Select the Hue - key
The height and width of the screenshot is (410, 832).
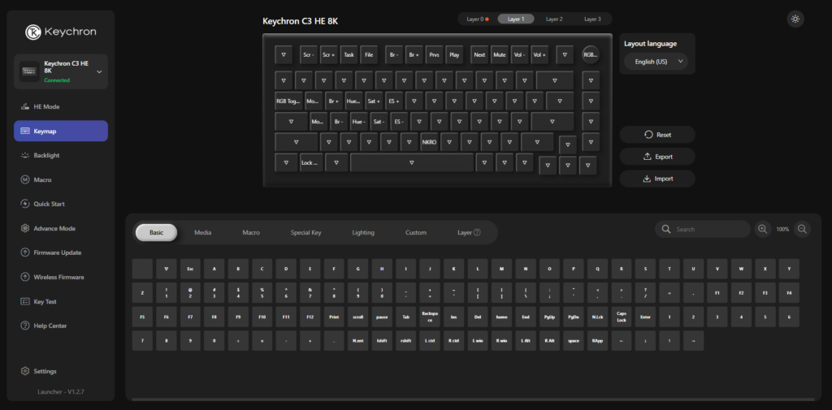(x=358, y=122)
